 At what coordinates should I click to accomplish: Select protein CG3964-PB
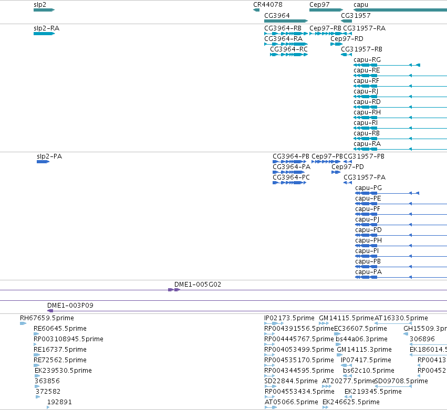click(291, 156)
